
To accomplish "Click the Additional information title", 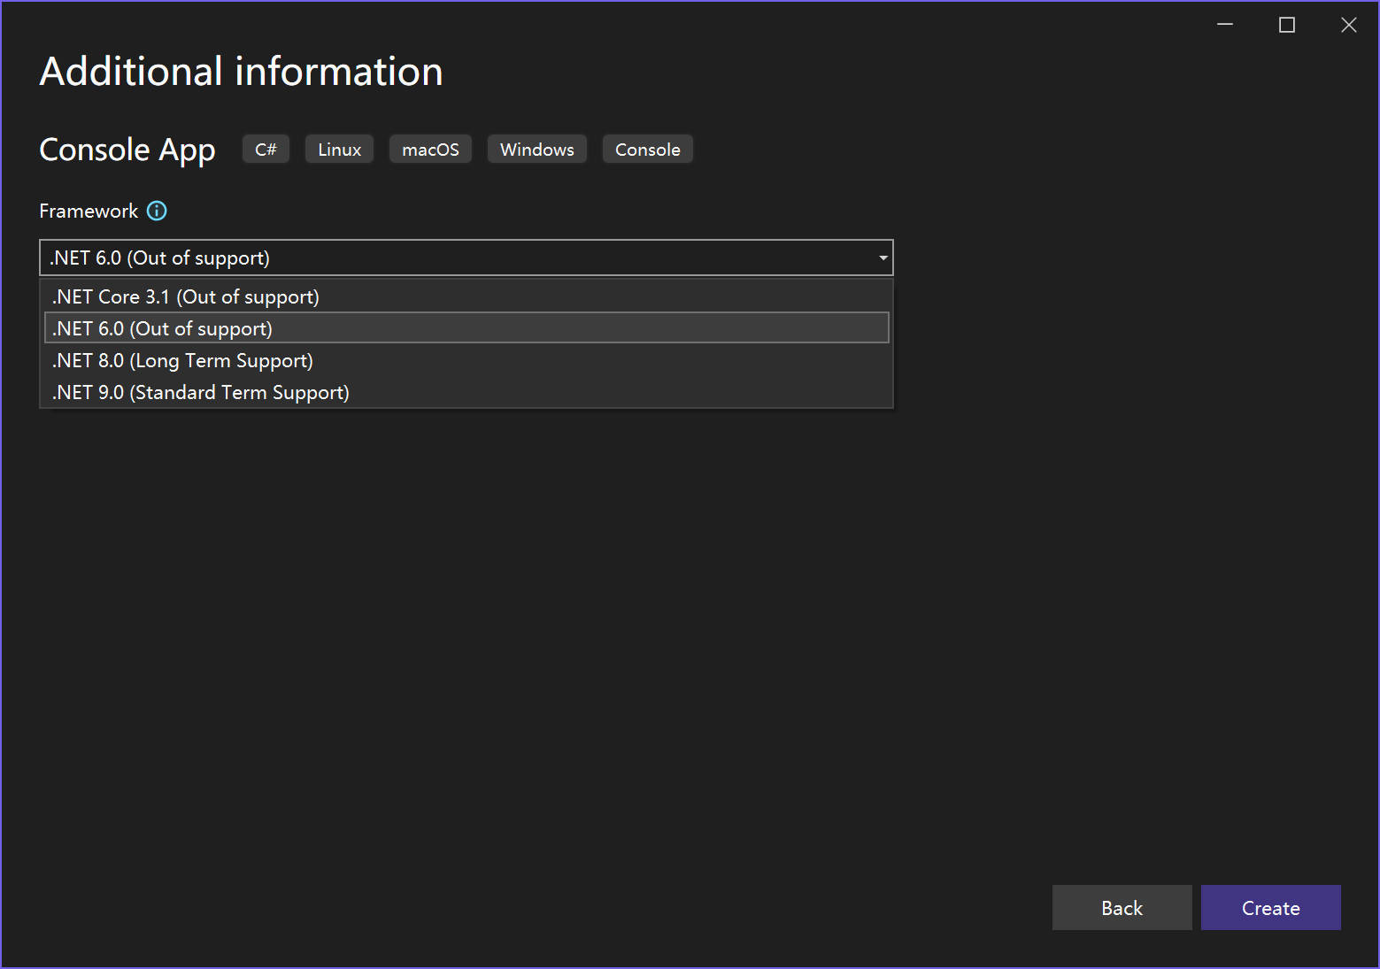I will 241,71.
